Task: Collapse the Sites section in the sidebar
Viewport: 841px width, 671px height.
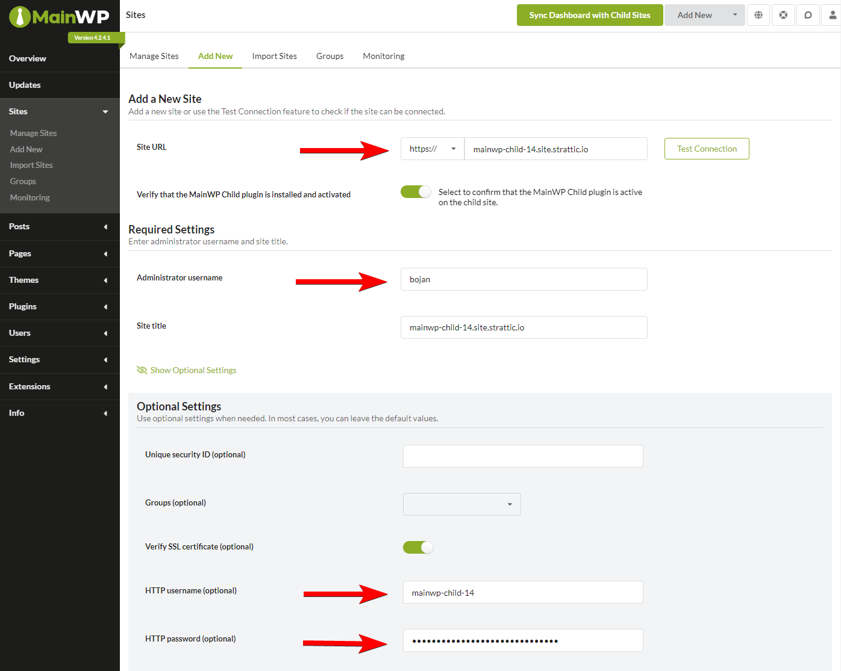Action: pos(105,111)
